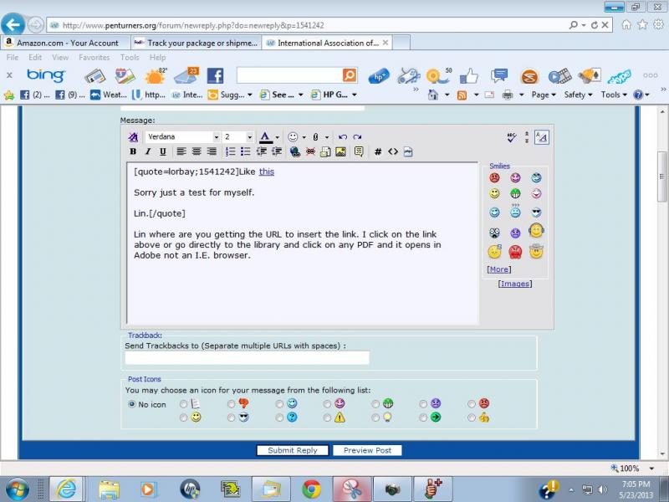The width and height of the screenshot is (669, 502).
Task: Open the smilies dropdown arrow in toolbar
Action: 304,137
